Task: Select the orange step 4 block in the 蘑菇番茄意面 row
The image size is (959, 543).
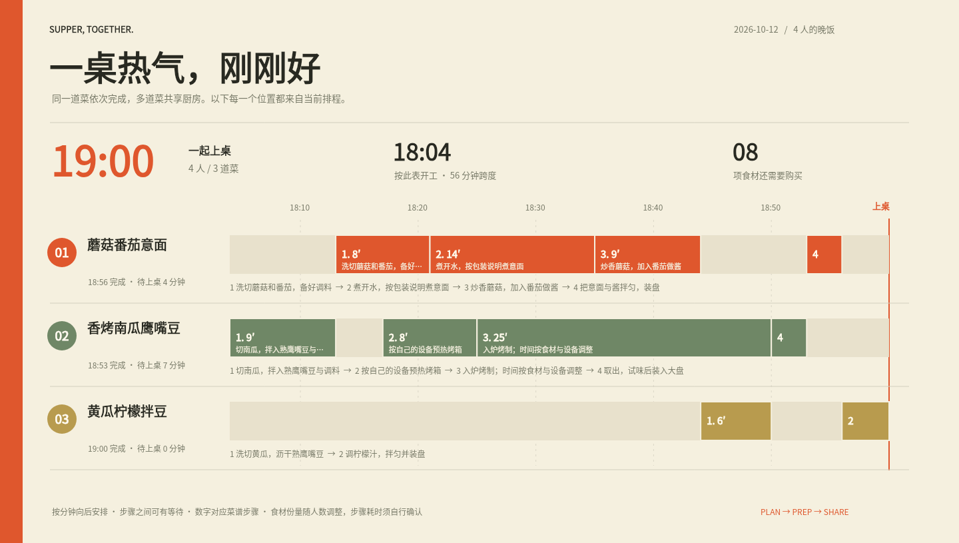Action: pyautogui.click(x=824, y=255)
